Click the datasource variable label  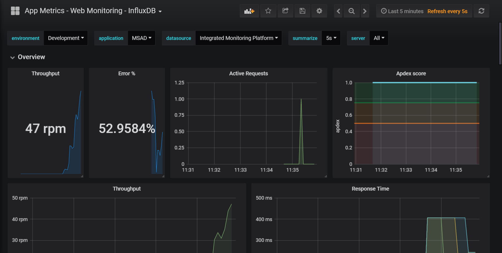click(179, 38)
